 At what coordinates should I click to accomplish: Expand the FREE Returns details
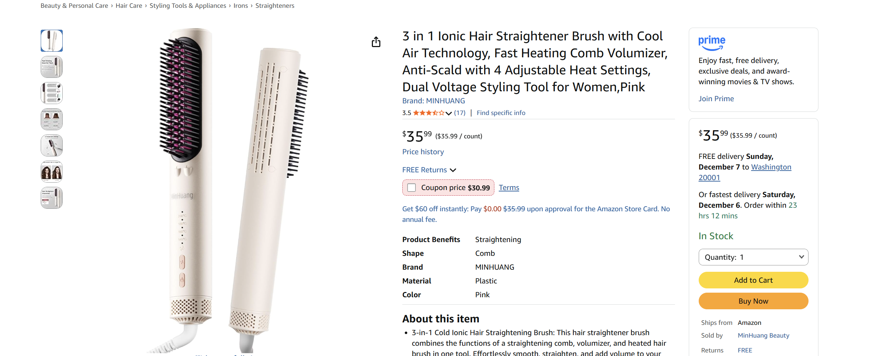coord(454,170)
